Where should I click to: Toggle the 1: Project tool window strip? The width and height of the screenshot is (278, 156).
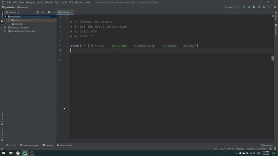click(x=2, y=16)
